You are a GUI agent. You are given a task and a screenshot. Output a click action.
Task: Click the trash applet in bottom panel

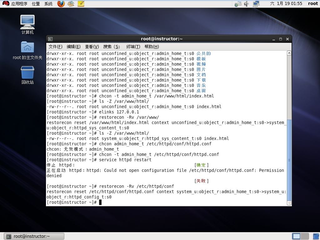pyautogui.click(x=316, y=236)
